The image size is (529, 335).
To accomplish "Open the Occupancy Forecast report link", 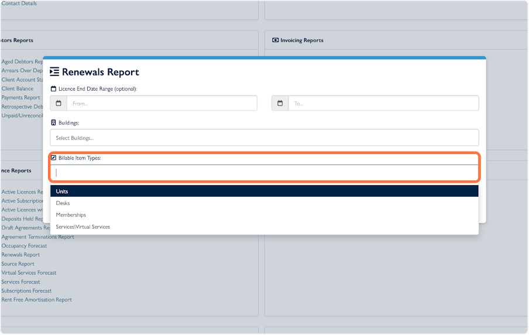I will point(24,246).
